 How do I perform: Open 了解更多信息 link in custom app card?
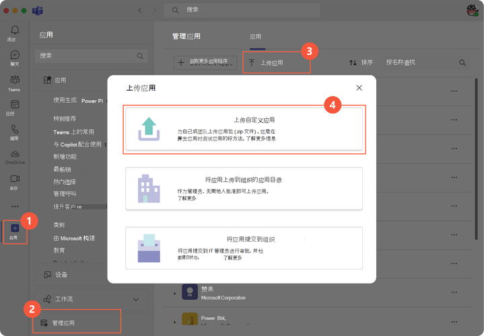pyautogui.click(x=261, y=138)
